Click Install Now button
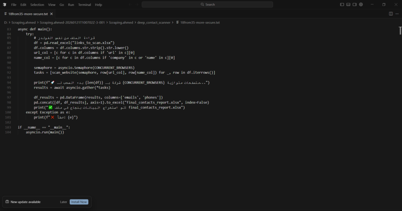 click(x=79, y=202)
